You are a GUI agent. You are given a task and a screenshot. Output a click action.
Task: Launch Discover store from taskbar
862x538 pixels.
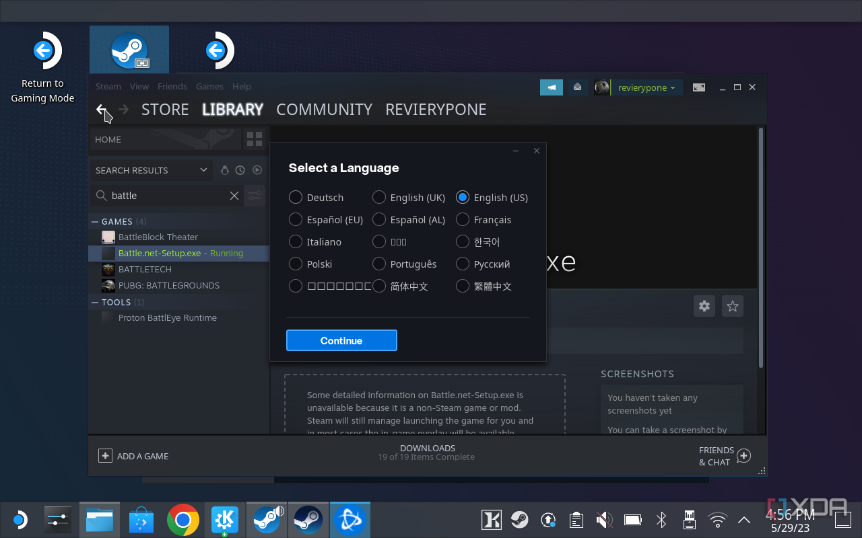coord(141,520)
